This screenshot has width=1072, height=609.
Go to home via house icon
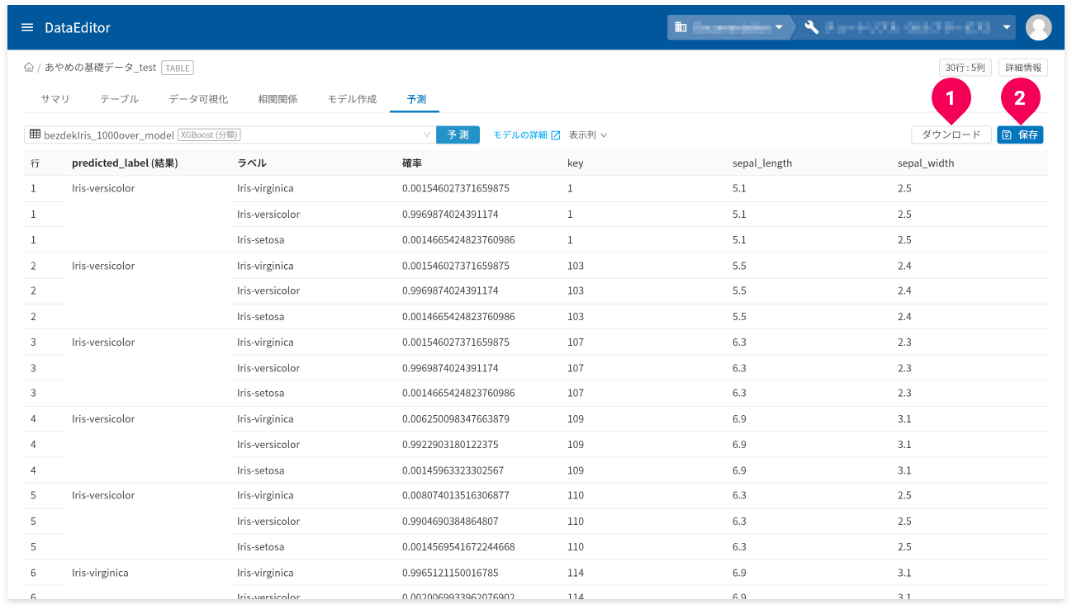[29, 68]
